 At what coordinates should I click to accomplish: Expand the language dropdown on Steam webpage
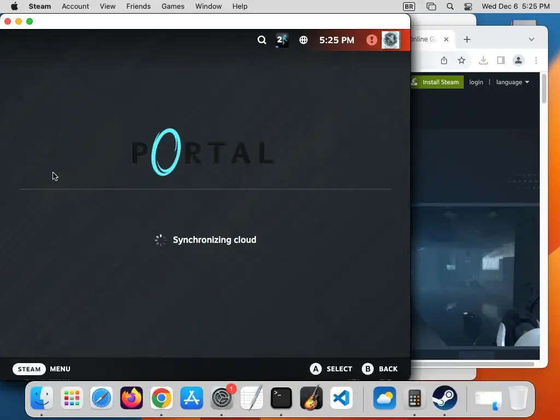click(512, 82)
